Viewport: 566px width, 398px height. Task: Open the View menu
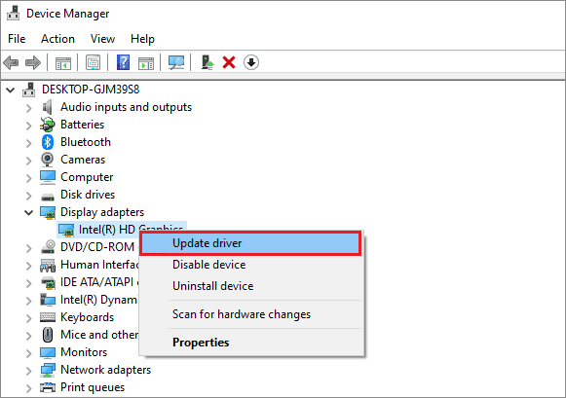pyautogui.click(x=102, y=39)
